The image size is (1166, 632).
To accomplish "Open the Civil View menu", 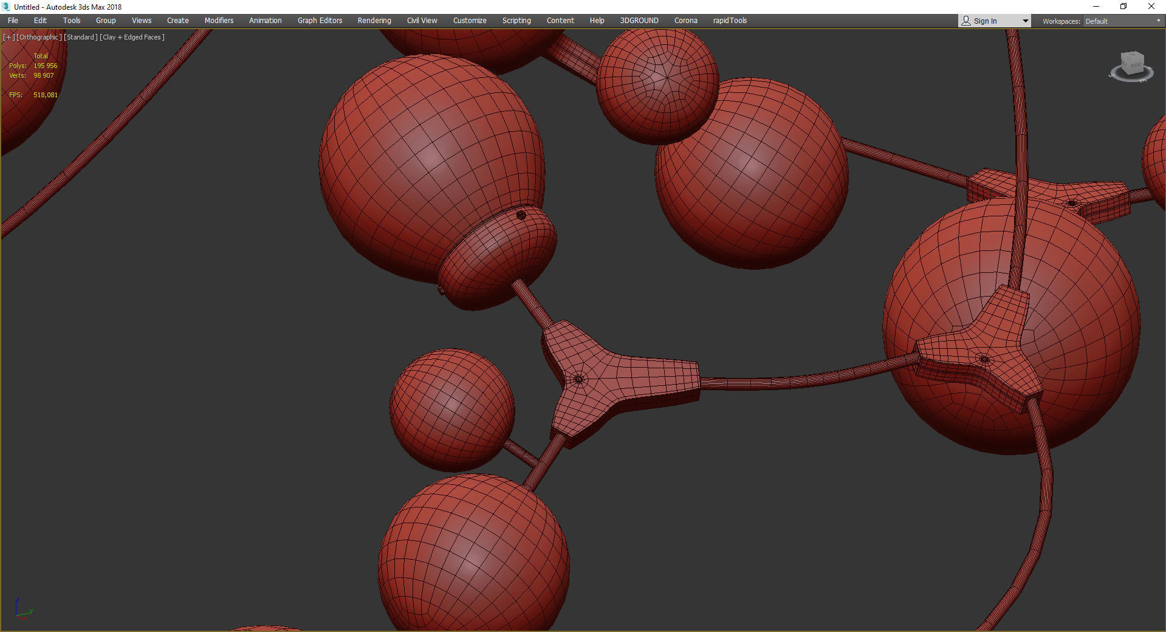I will click(x=422, y=21).
